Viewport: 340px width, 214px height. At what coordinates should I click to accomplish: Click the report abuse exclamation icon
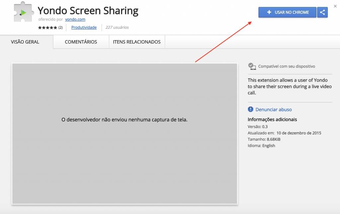[250, 109]
